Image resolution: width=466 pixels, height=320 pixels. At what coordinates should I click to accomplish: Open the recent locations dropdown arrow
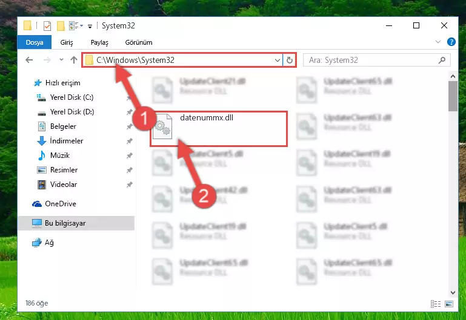point(61,60)
